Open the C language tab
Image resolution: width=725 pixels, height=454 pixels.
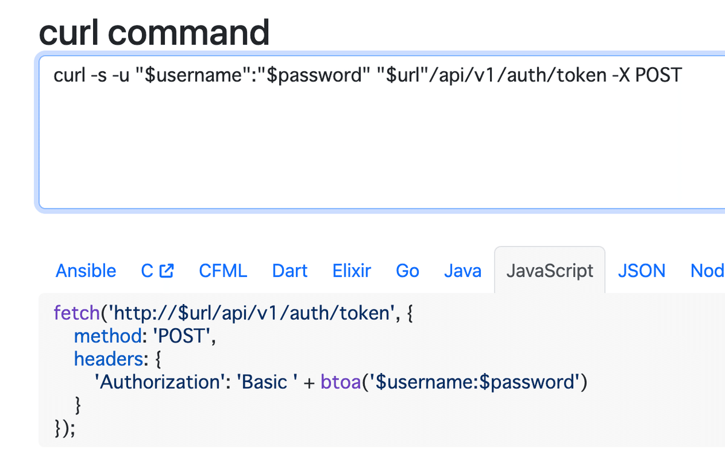pyautogui.click(x=158, y=270)
